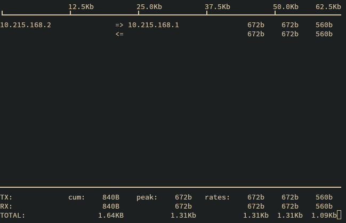
Task: Click the 37.5Kb scale label
Action: coord(218,7)
